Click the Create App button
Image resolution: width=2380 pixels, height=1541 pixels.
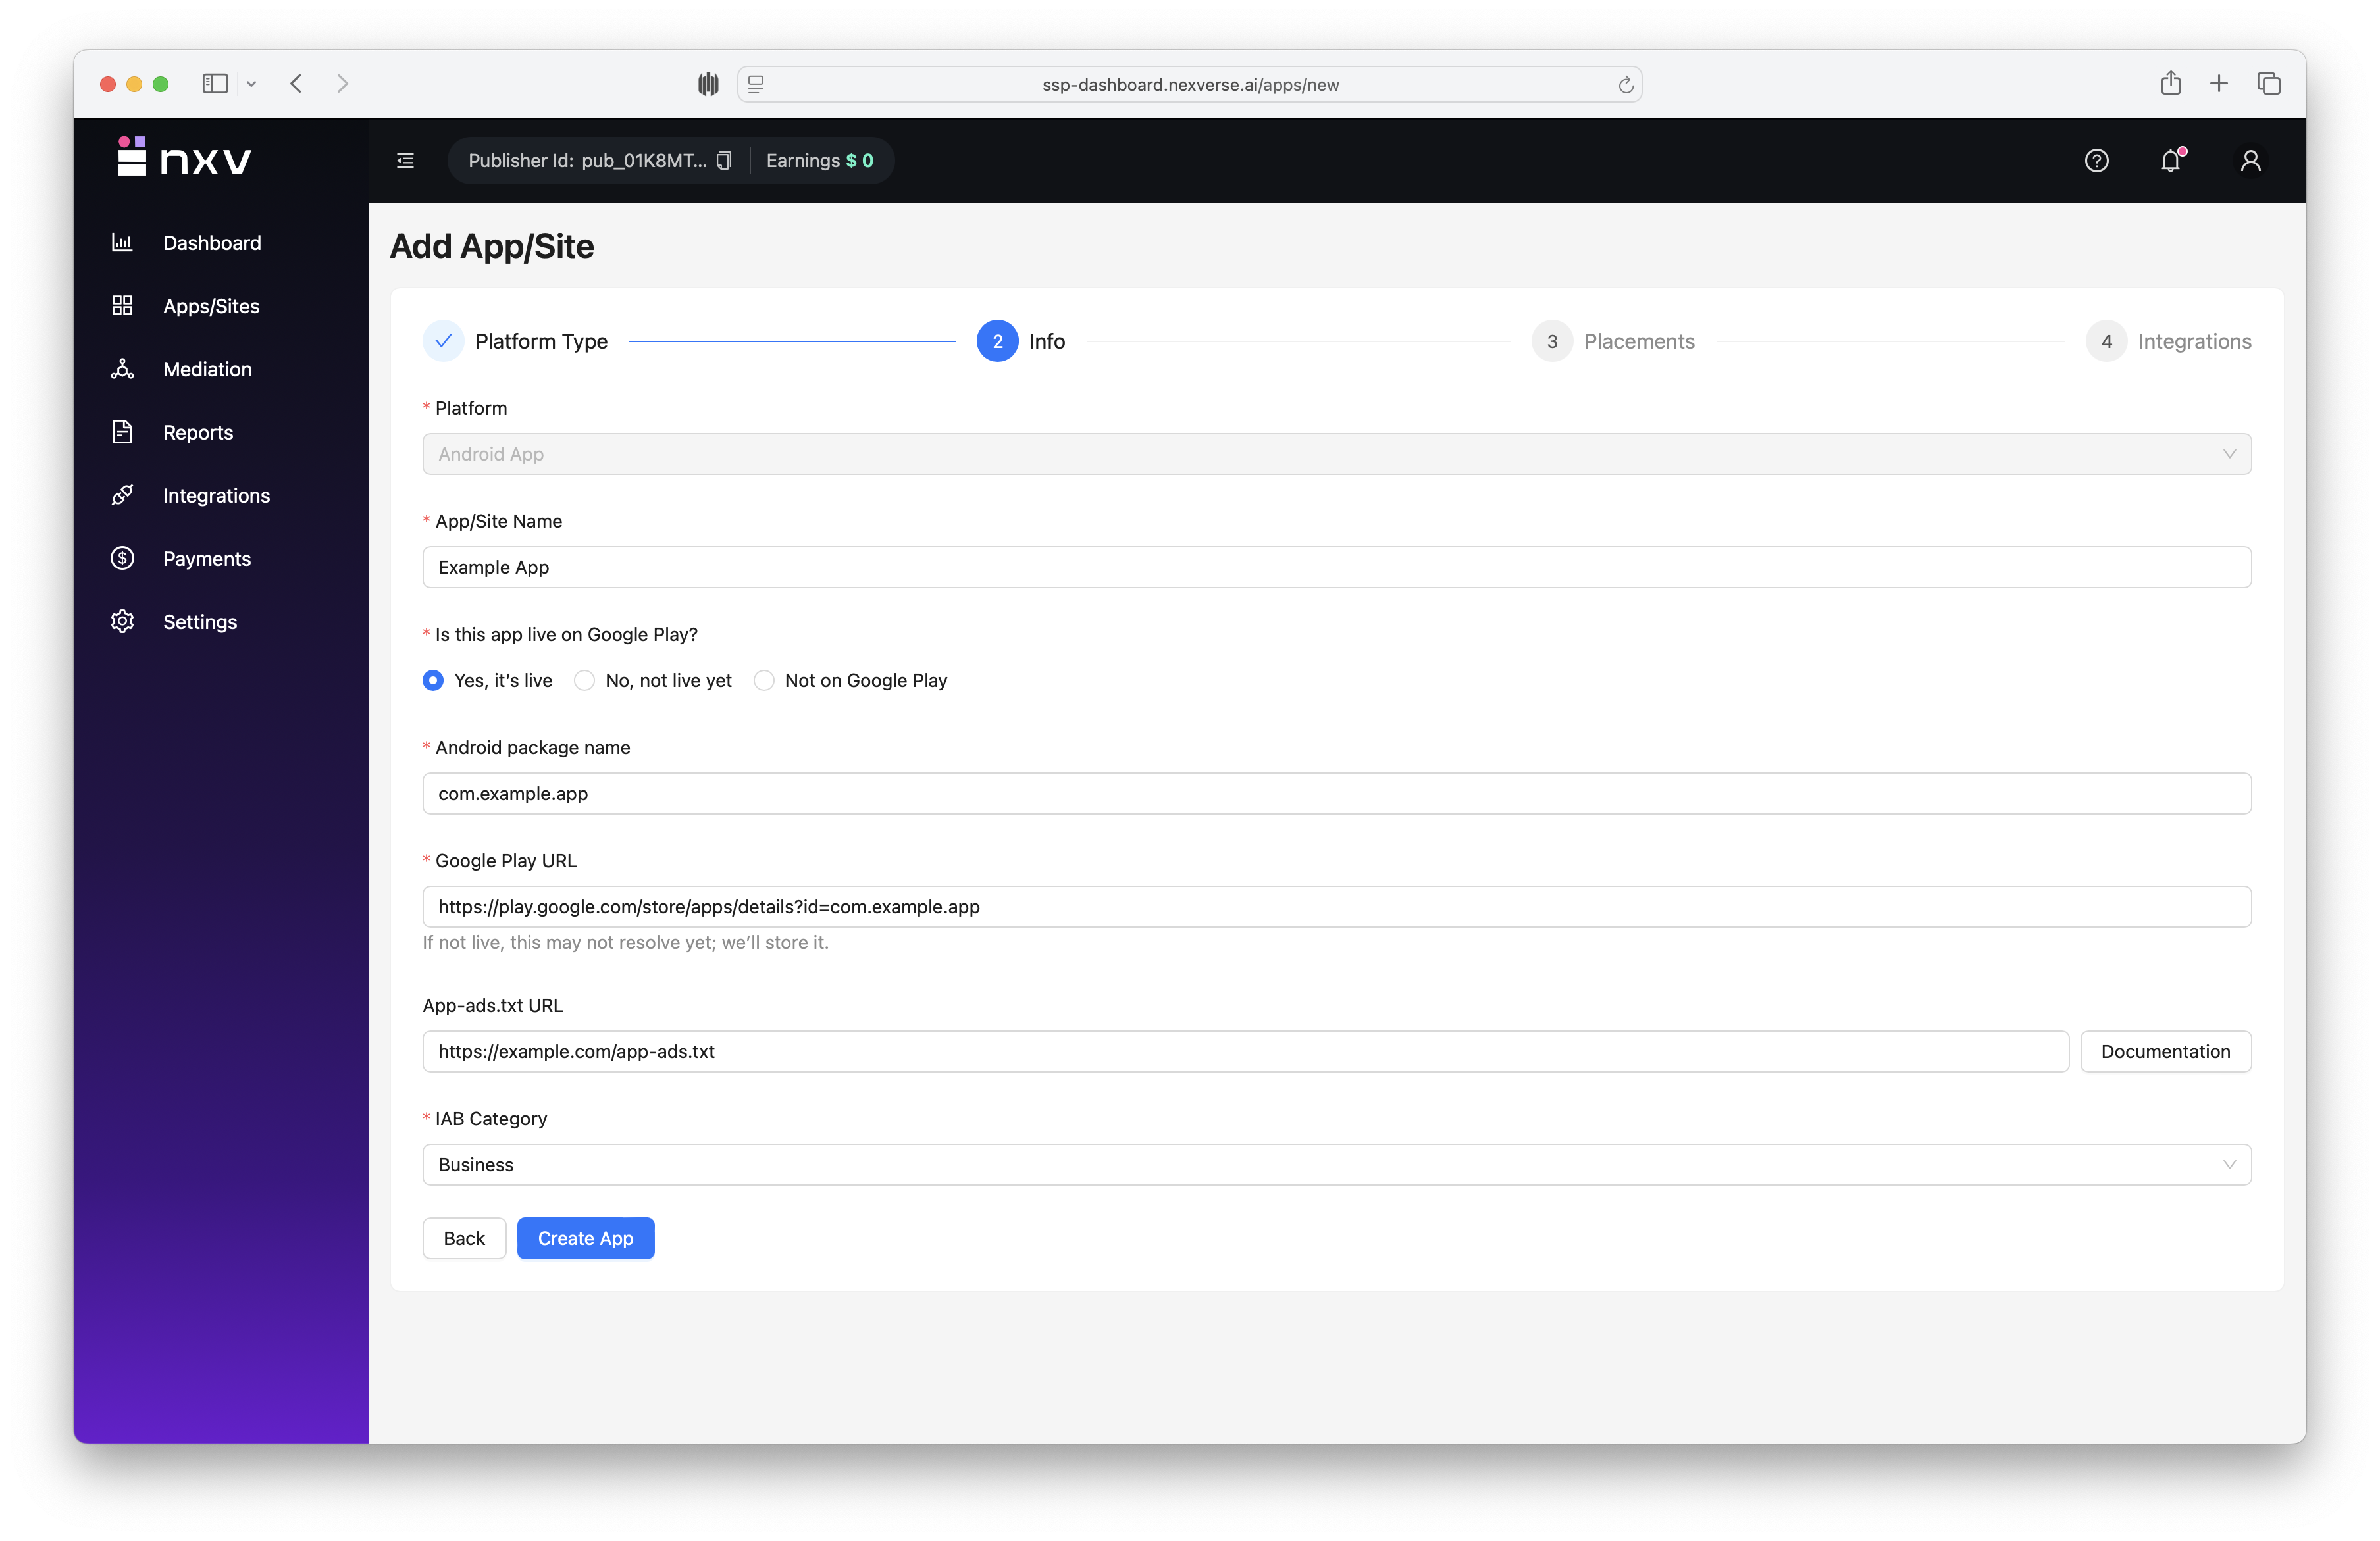click(585, 1238)
